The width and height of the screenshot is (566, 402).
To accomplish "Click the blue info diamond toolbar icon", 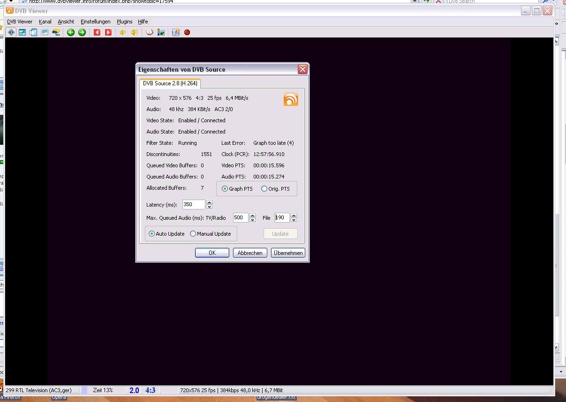I will click(11, 32).
